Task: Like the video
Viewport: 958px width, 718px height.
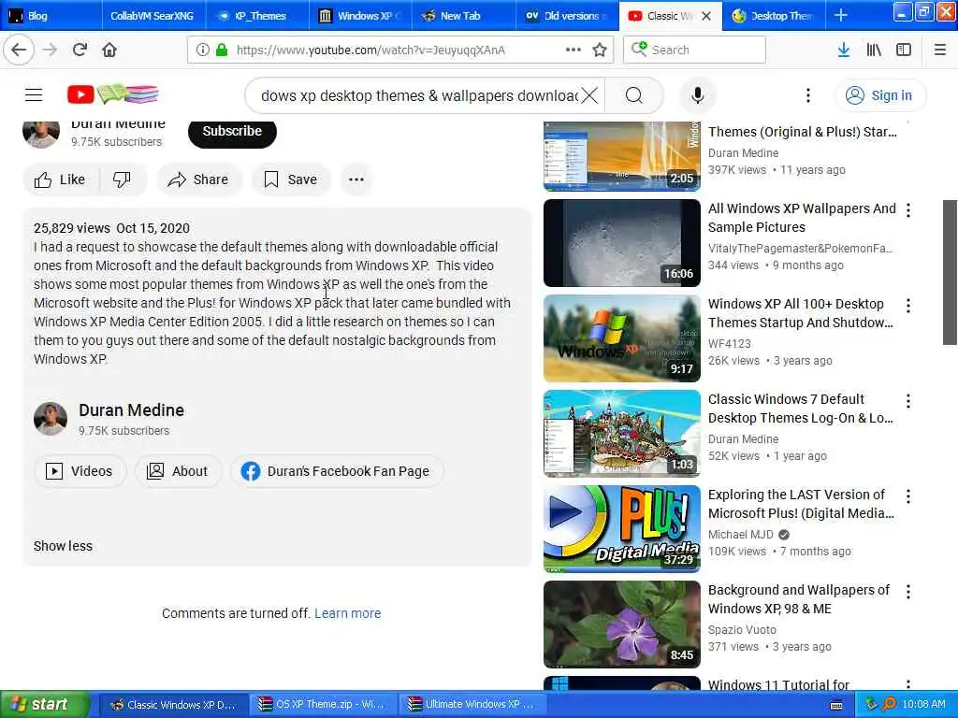Action: (59, 179)
